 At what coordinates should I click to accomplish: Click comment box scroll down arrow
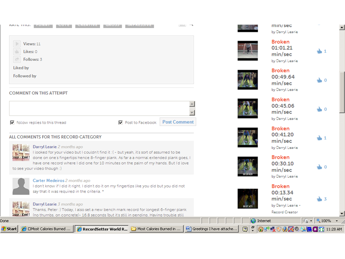pyautogui.click(x=192, y=113)
